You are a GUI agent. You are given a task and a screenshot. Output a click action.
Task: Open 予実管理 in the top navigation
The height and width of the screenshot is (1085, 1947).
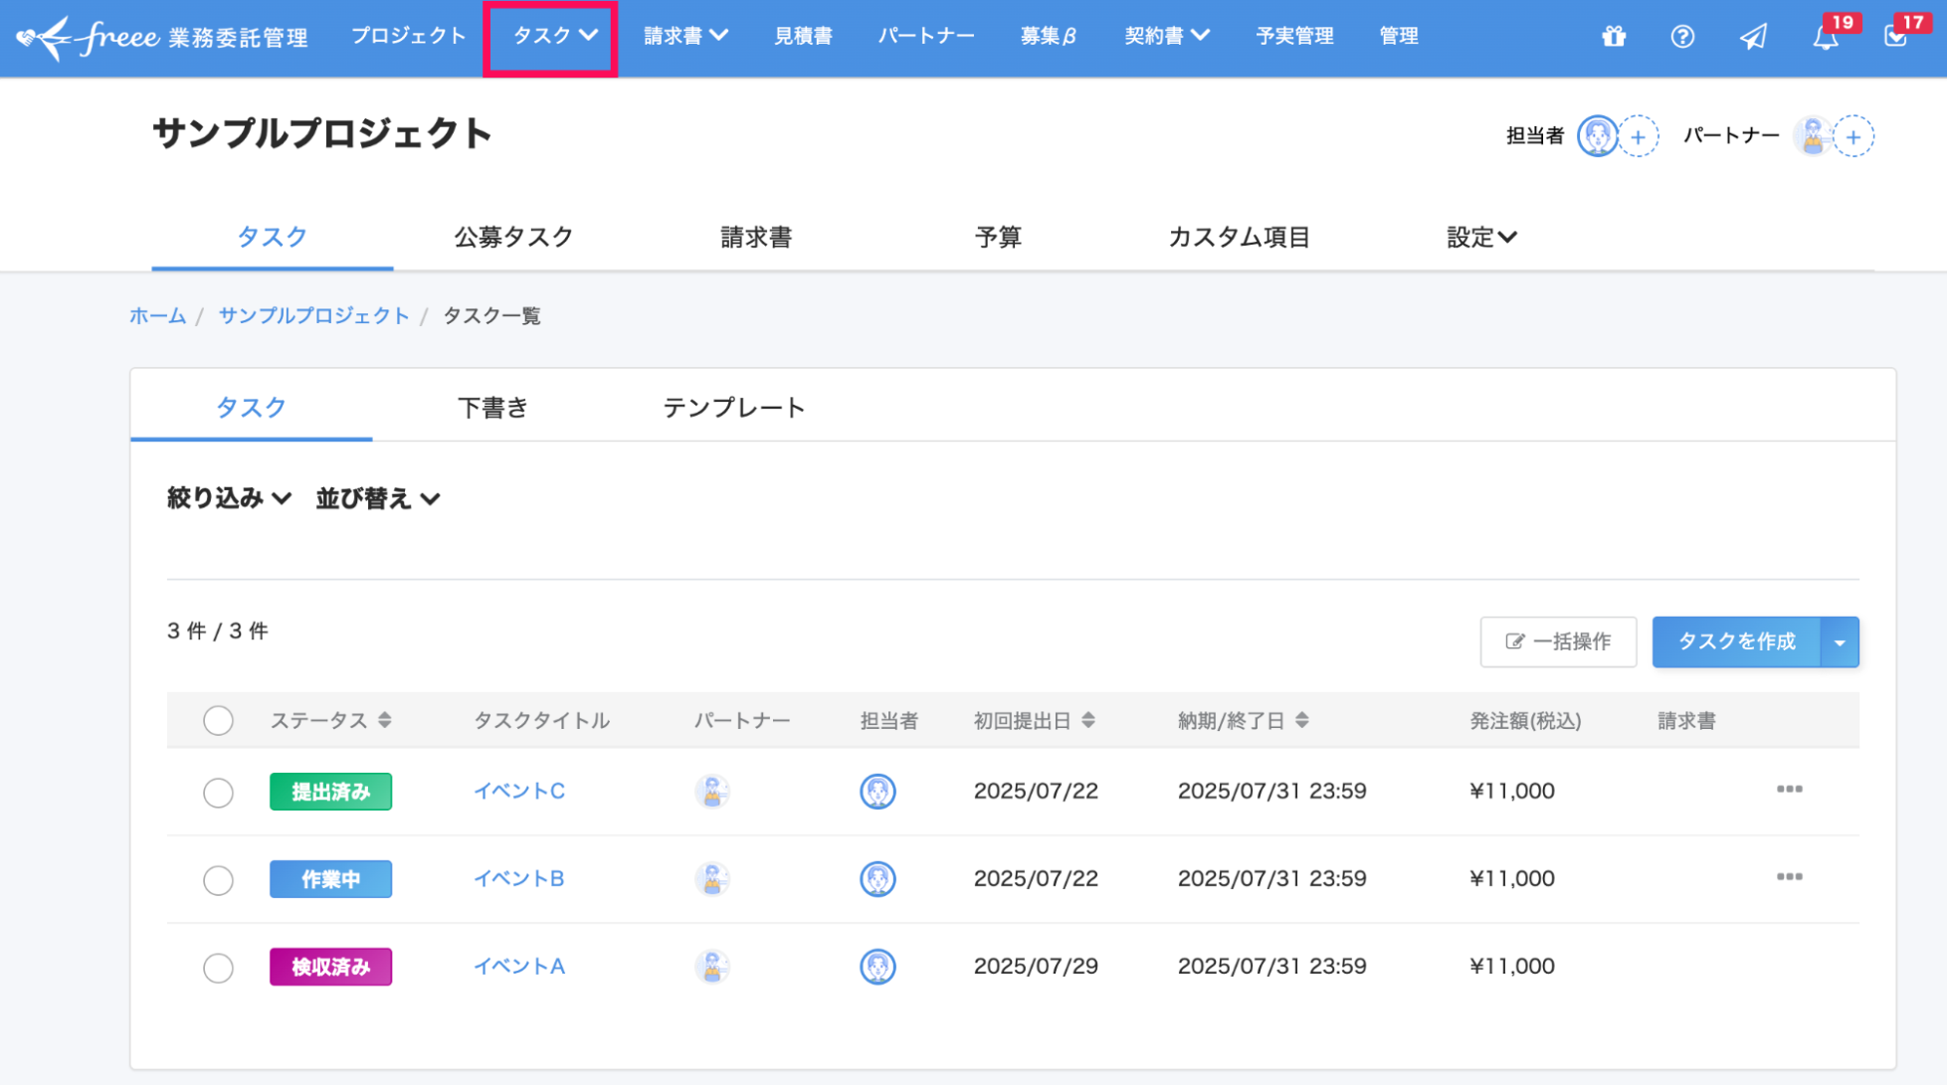[x=1294, y=37]
